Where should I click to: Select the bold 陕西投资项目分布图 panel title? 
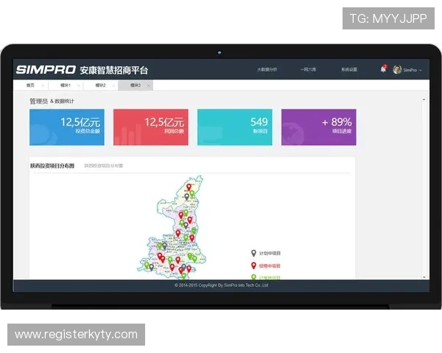tap(52, 165)
